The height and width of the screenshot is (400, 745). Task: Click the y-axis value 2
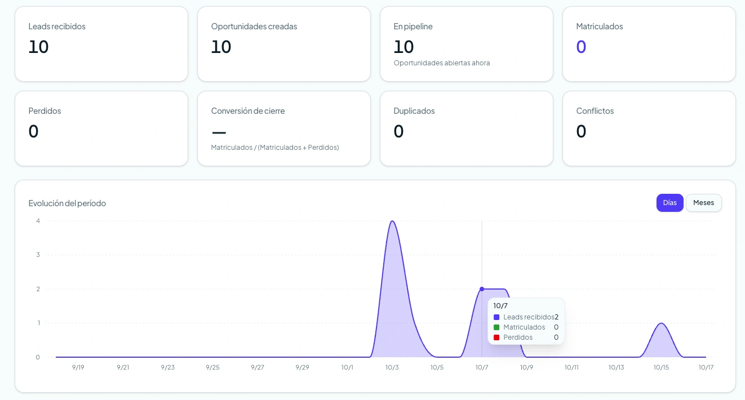38,289
